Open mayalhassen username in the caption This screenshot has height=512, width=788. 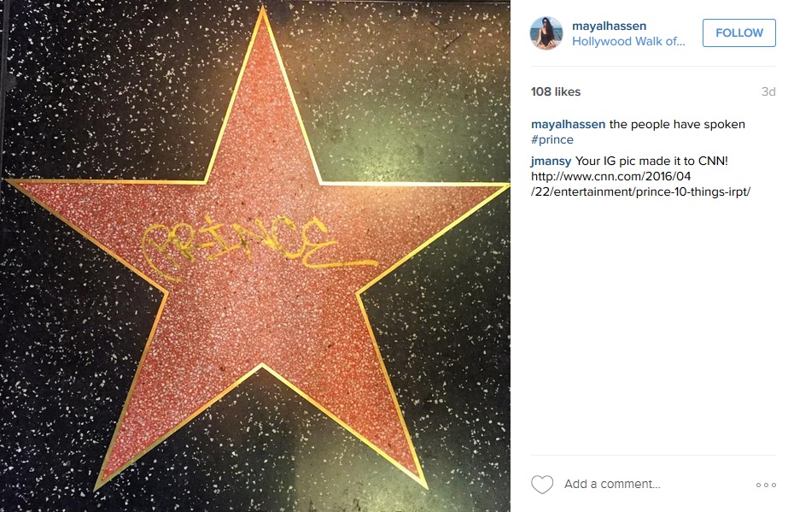pos(568,124)
